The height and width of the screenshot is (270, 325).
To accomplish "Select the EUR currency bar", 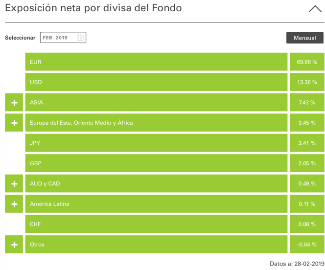I will (x=156, y=62).
